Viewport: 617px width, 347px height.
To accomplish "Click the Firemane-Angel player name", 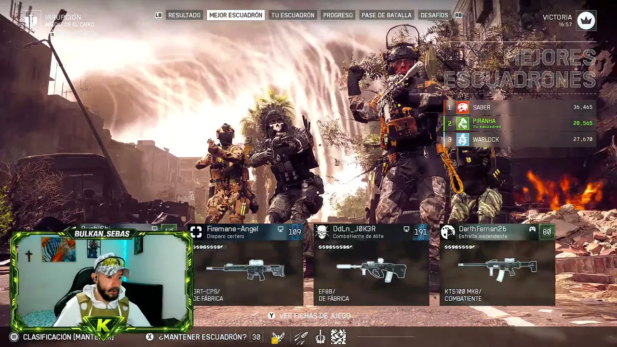I will [232, 229].
